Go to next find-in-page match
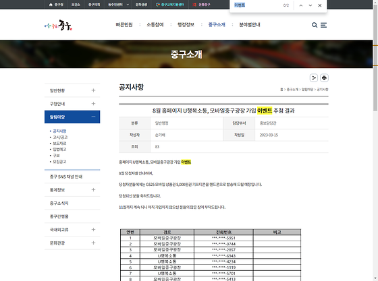Image resolution: width=378 pixels, height=281 pixels. [310, 5]
